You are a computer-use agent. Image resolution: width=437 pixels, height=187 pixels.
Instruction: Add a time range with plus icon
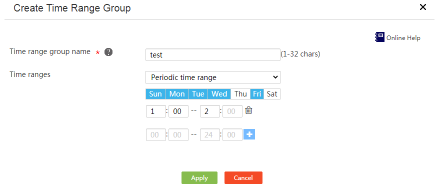[249, 134]
